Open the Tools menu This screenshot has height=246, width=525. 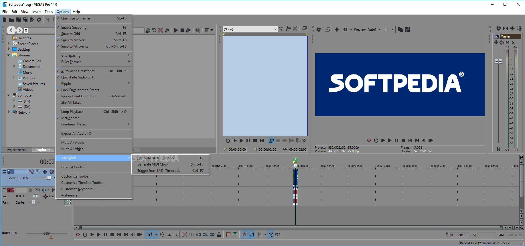tap(49, 12)
